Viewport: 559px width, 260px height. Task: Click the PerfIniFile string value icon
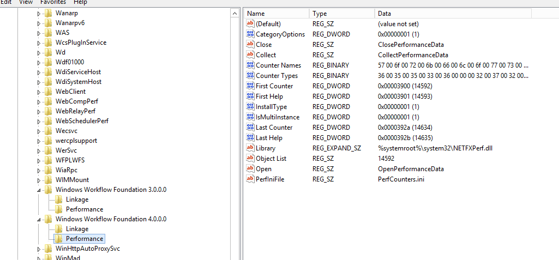coord(250,179)
